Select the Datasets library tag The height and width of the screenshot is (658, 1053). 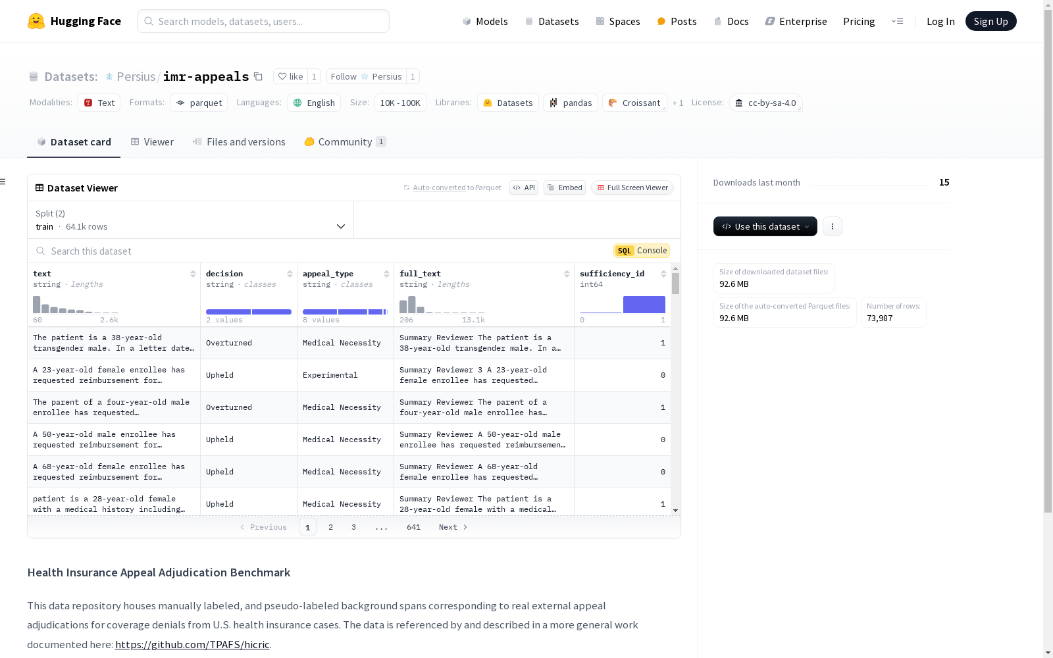coord(508,103)
